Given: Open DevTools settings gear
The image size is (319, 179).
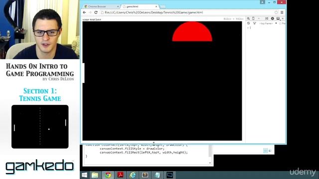Looking at the screenshot, I should click(x=273, y=18).
